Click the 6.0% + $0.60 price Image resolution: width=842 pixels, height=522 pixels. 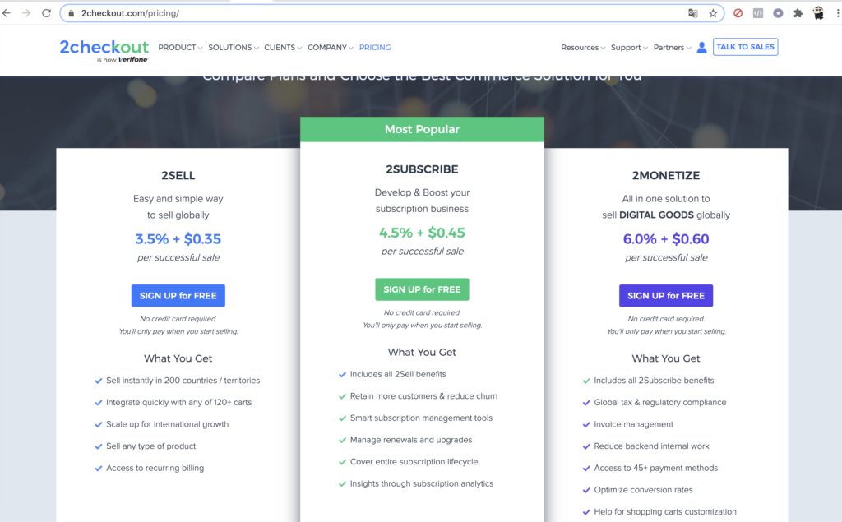tap(666, 239)
